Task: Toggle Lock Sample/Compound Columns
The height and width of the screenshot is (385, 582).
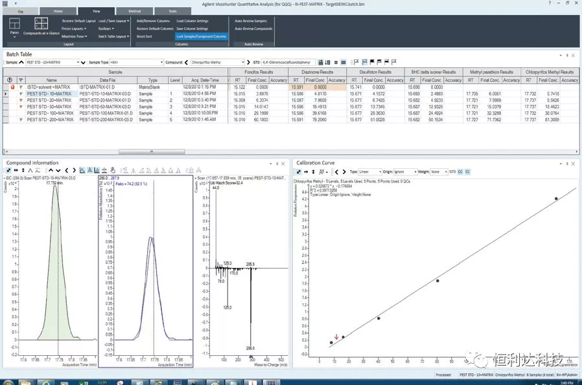Action: 201,37
